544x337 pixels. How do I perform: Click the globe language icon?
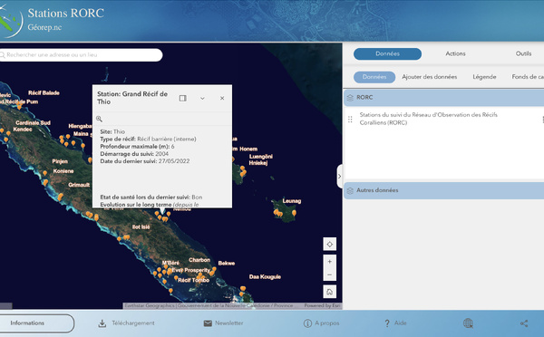pyautogui.click(x=468, y=323)
